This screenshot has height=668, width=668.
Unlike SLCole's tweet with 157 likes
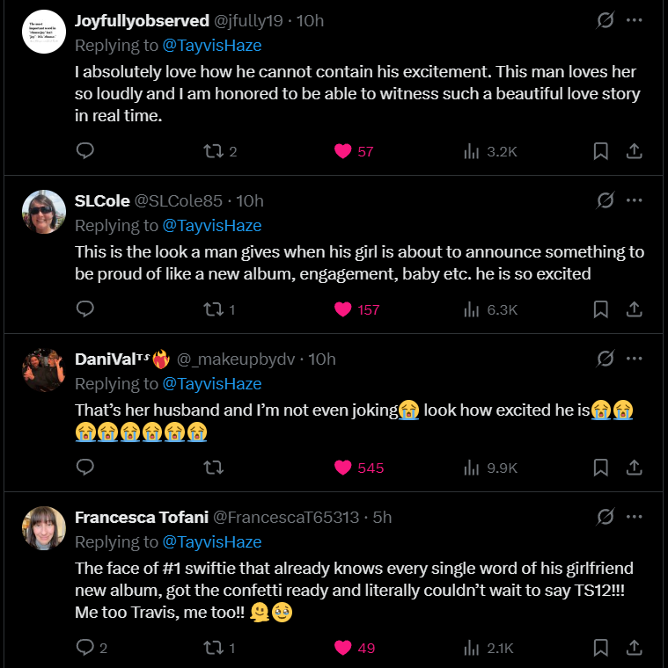343,309
